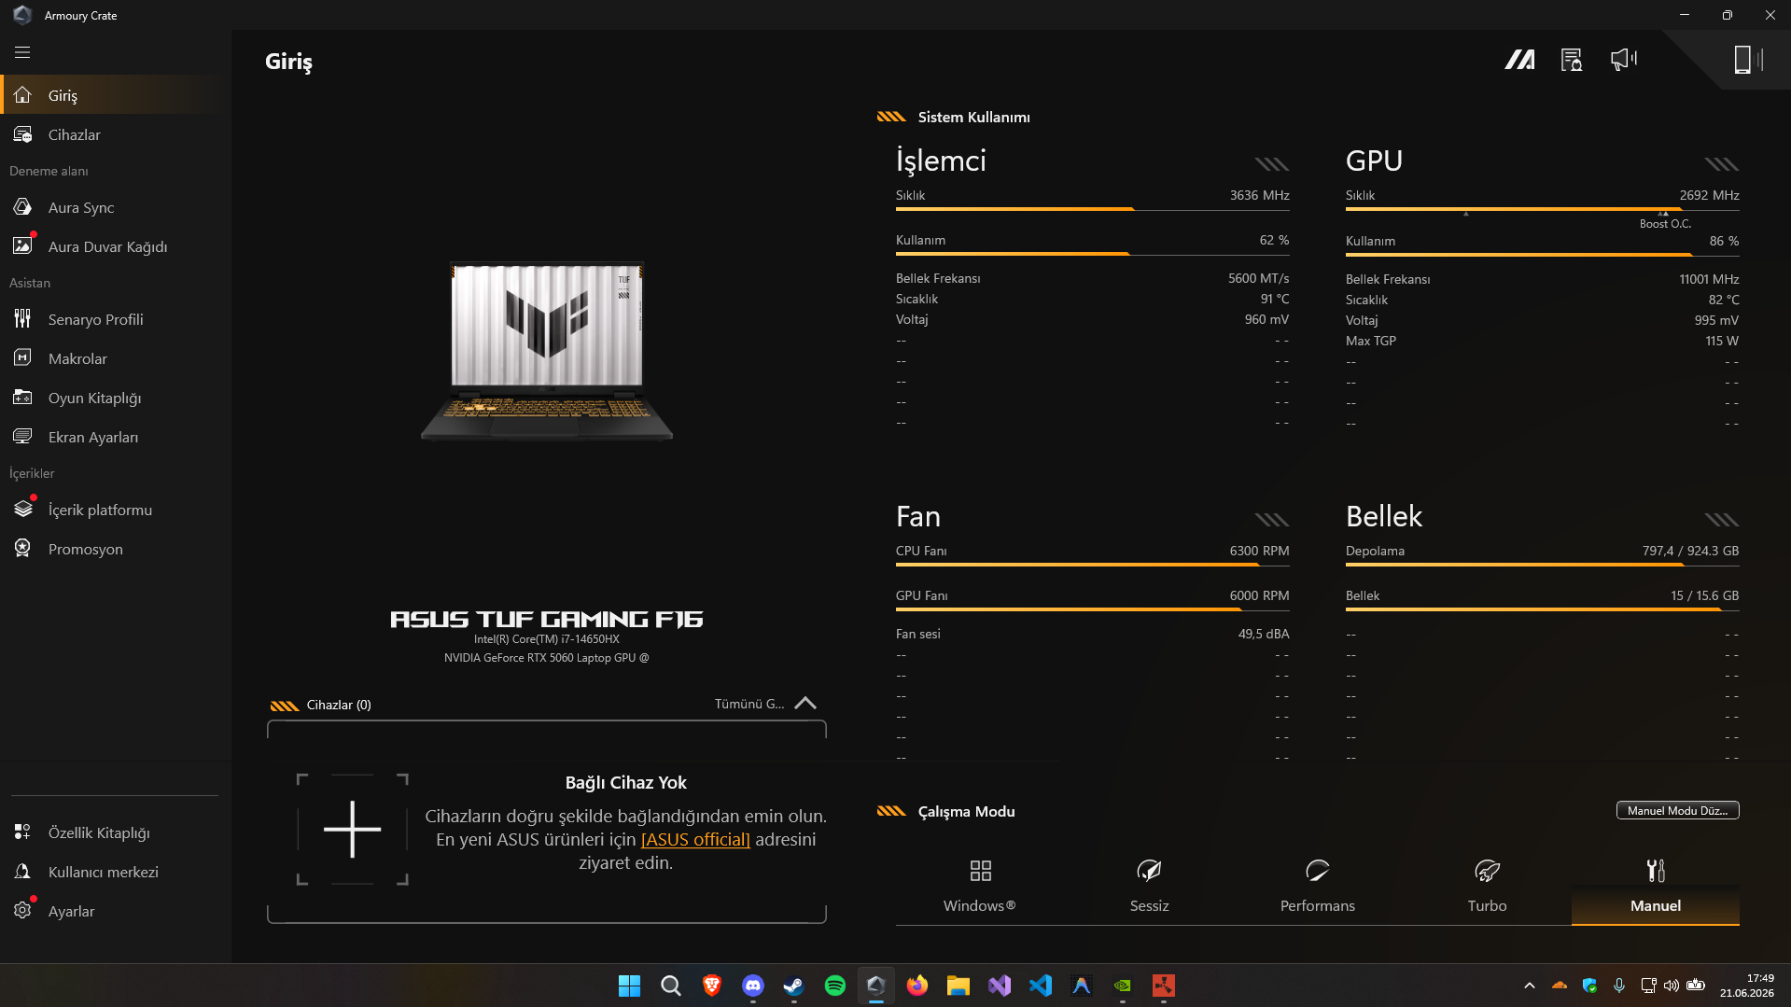Click the Promosyon badge icon
The image size is (1791, 1007).
coord(22,549)
